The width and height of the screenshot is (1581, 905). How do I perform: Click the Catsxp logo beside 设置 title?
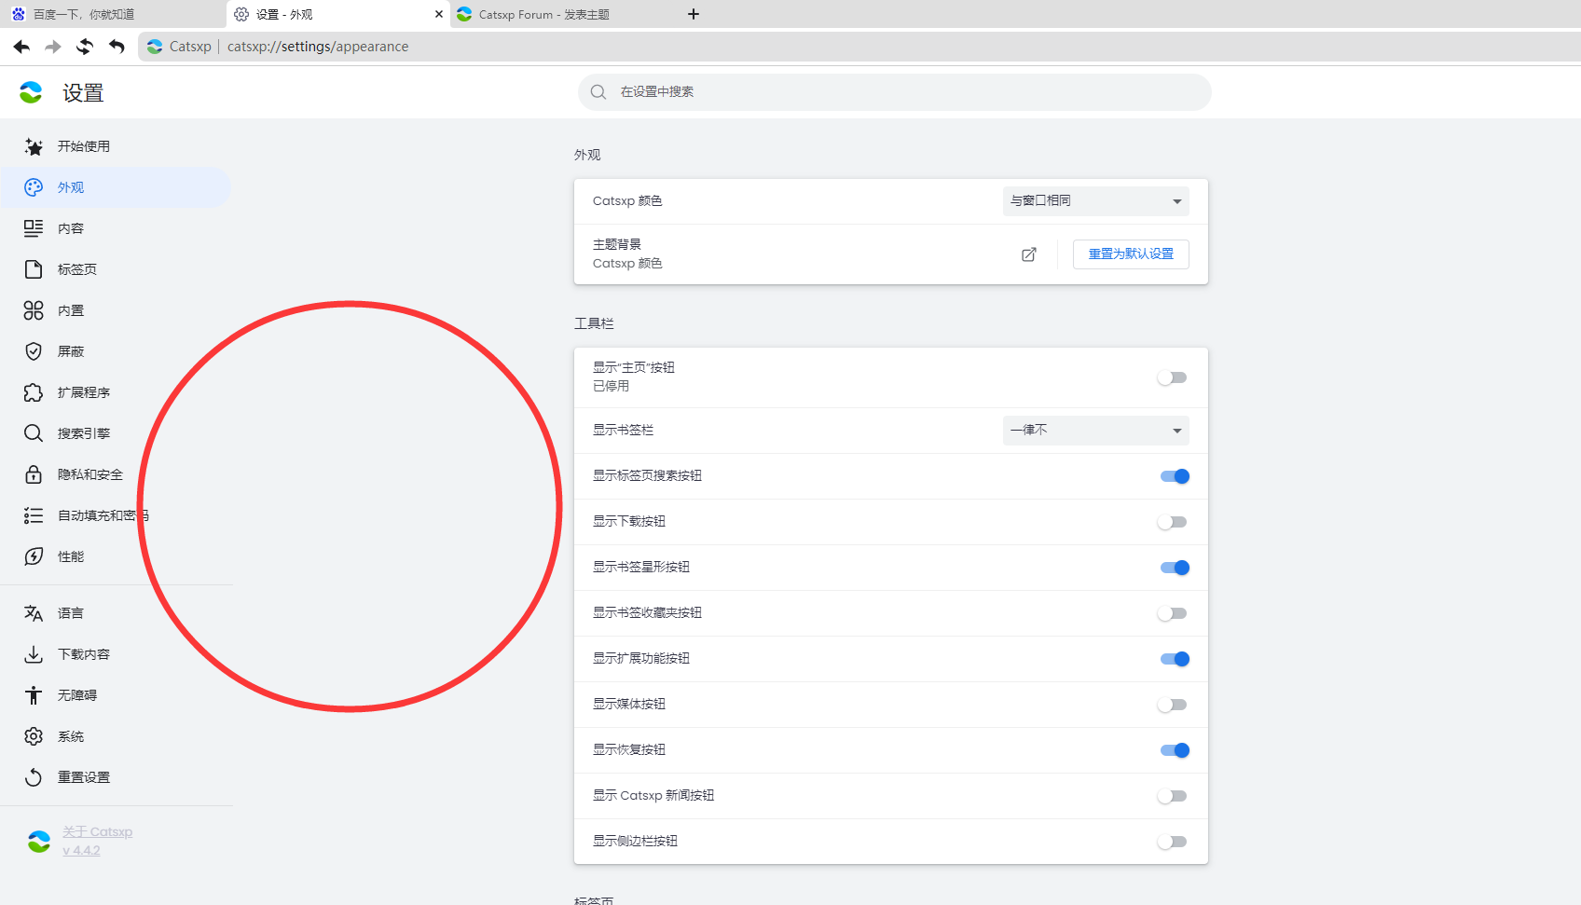(x=31, y=92)
